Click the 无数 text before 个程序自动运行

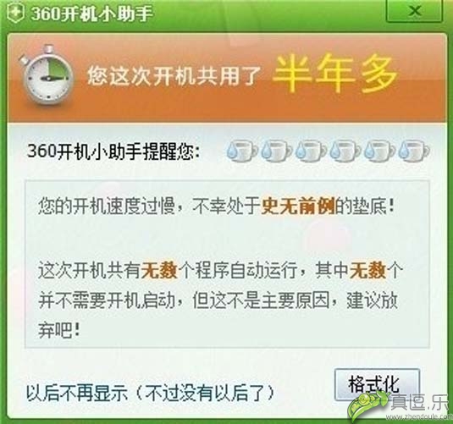point(159,271)
